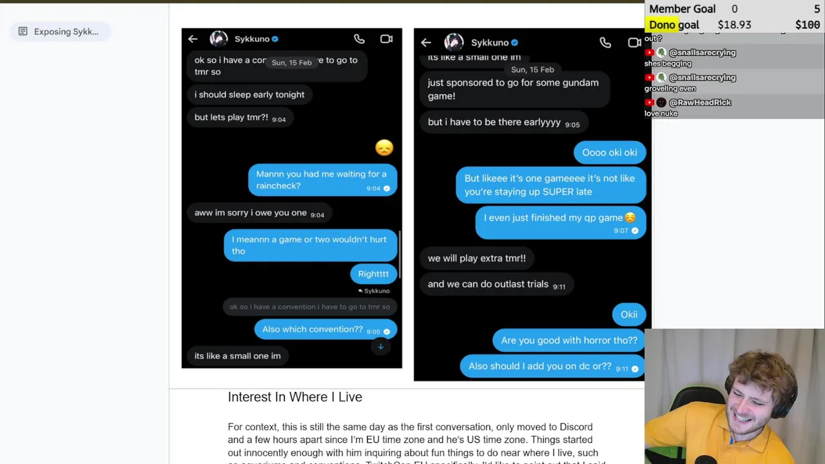
Task: Tap the phone call icon in left chat
Action: (x=359, y=39)
